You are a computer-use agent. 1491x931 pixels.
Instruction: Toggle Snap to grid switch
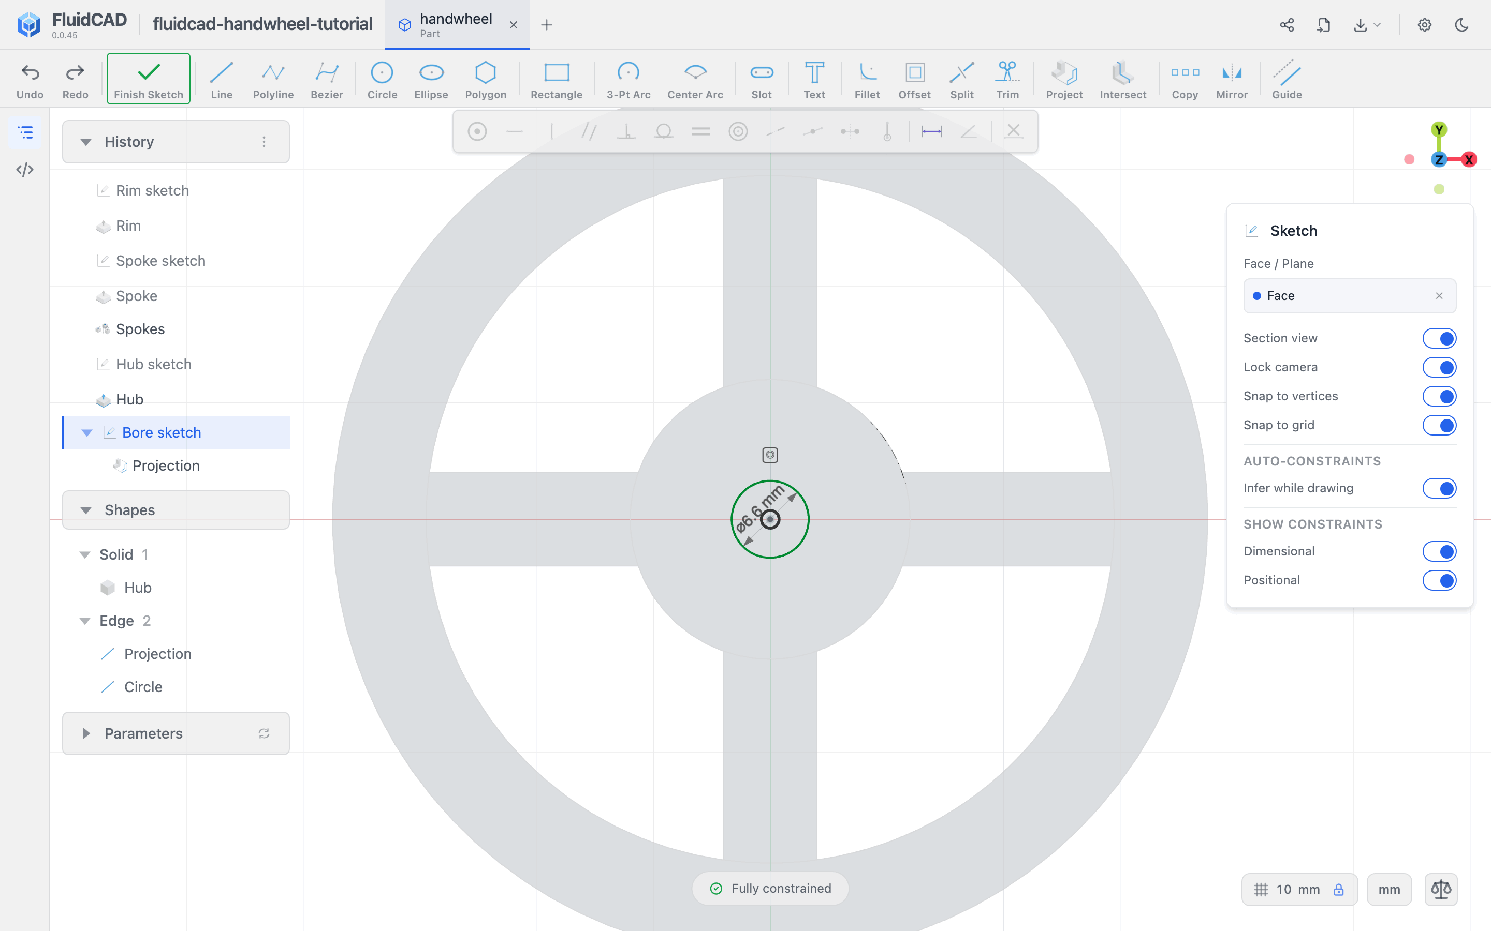tap(1439, 425)
